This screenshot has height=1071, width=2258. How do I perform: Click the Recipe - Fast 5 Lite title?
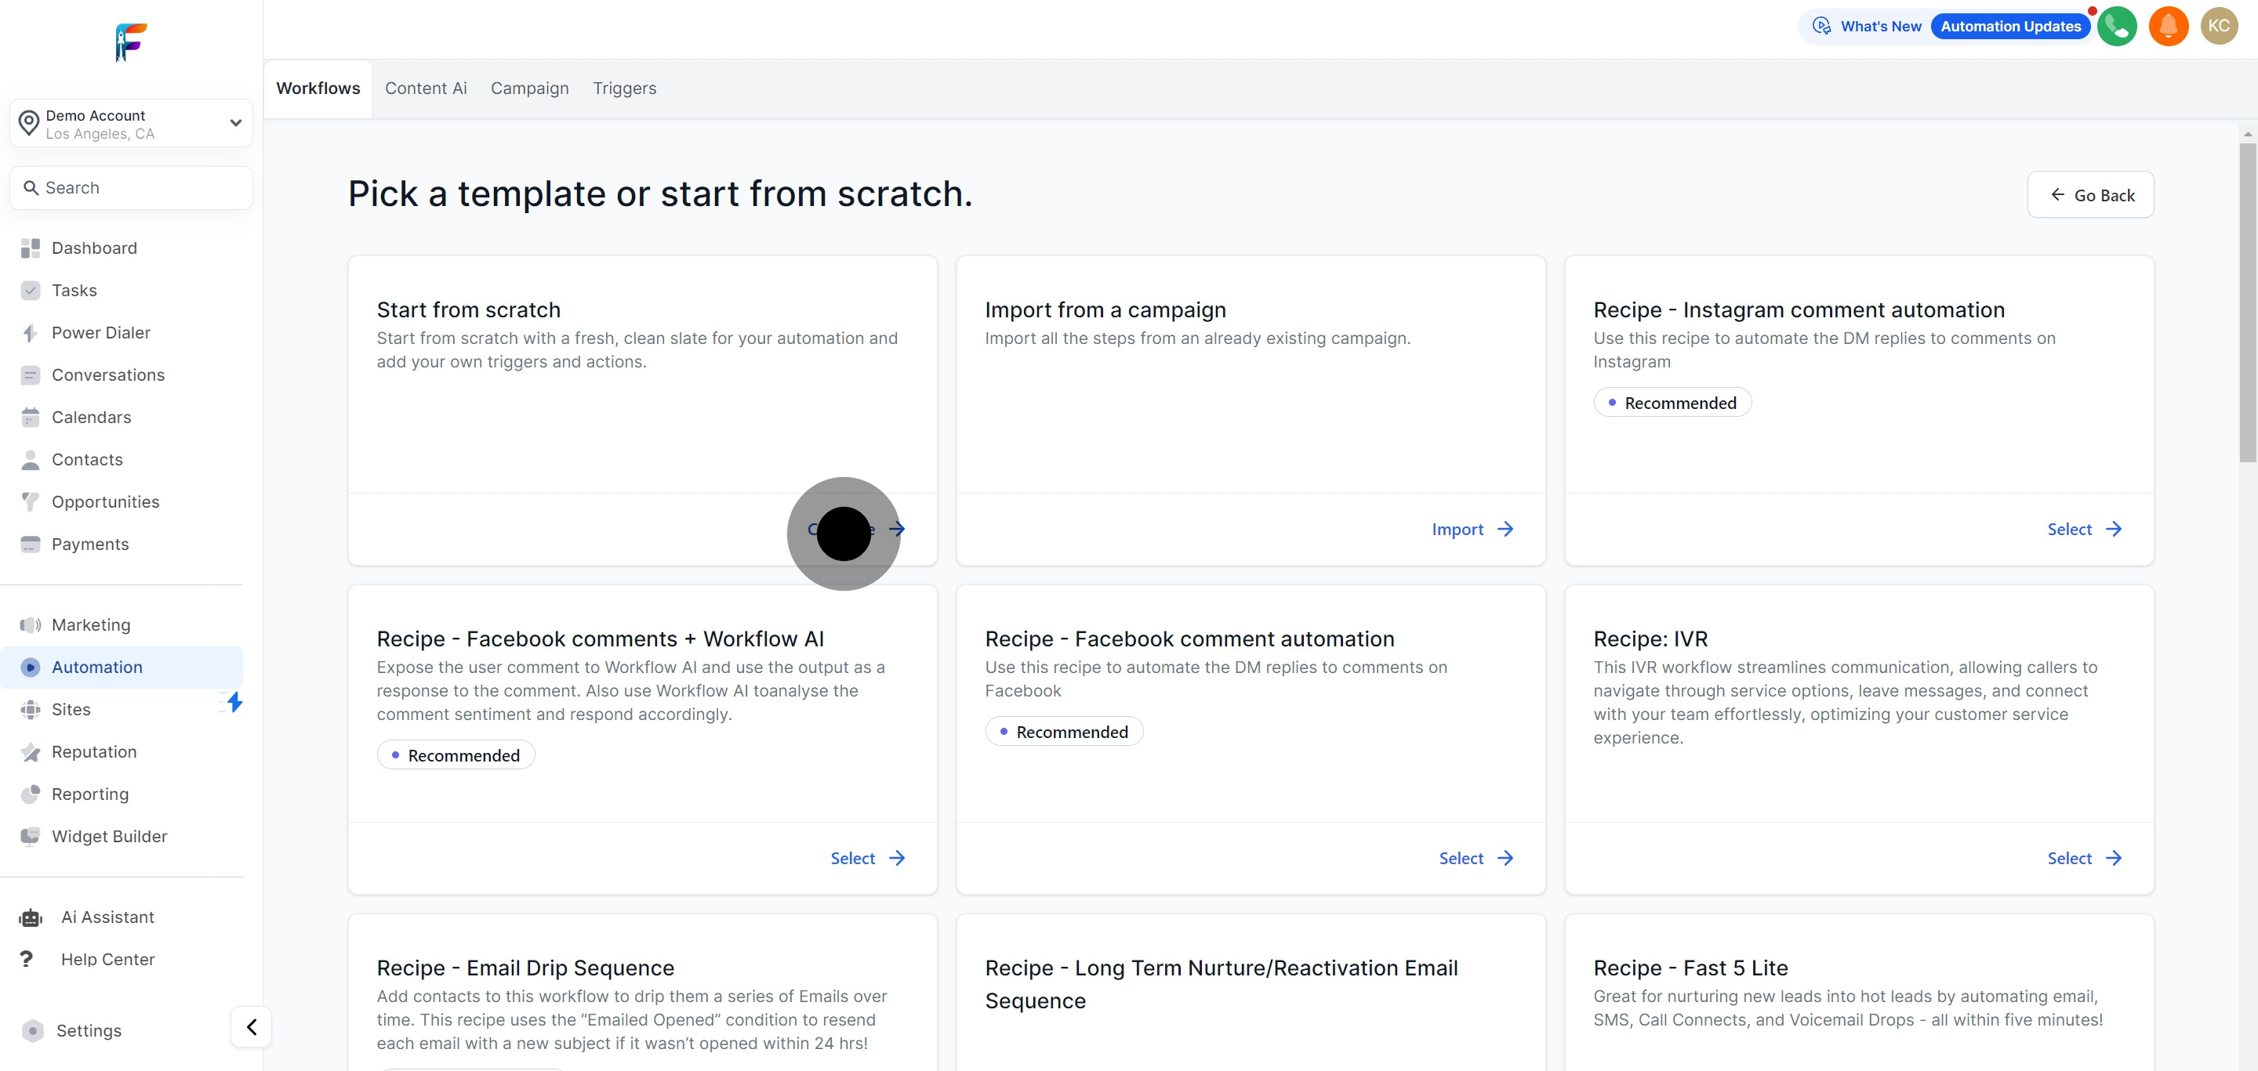click(1690, 968)
